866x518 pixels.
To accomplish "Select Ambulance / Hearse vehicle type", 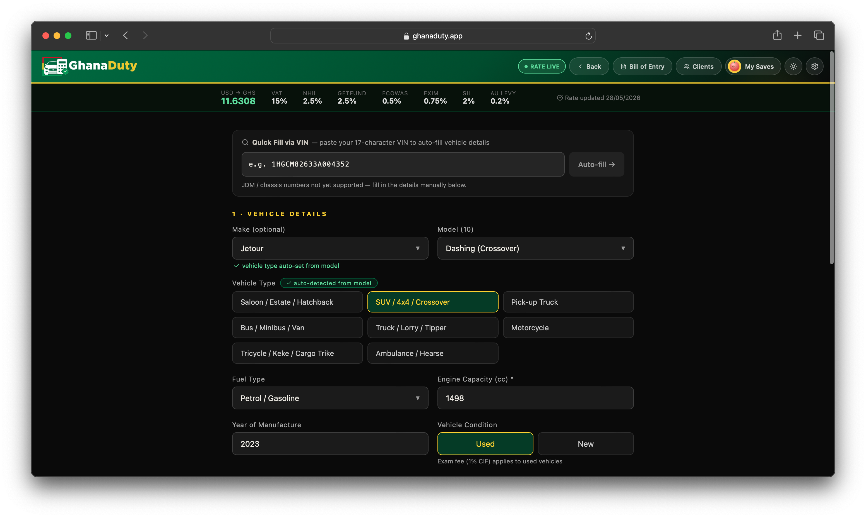I will (433, 353).
